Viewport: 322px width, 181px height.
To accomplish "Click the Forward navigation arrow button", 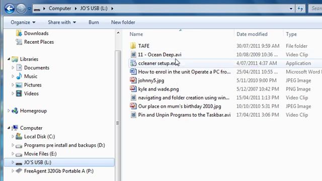I will (x=21, y=9).
